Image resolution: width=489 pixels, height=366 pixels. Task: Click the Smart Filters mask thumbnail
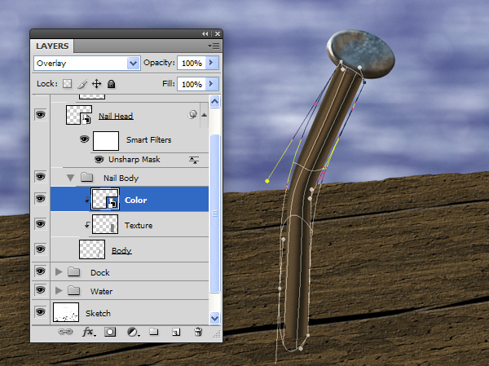(x=106, y=141)
